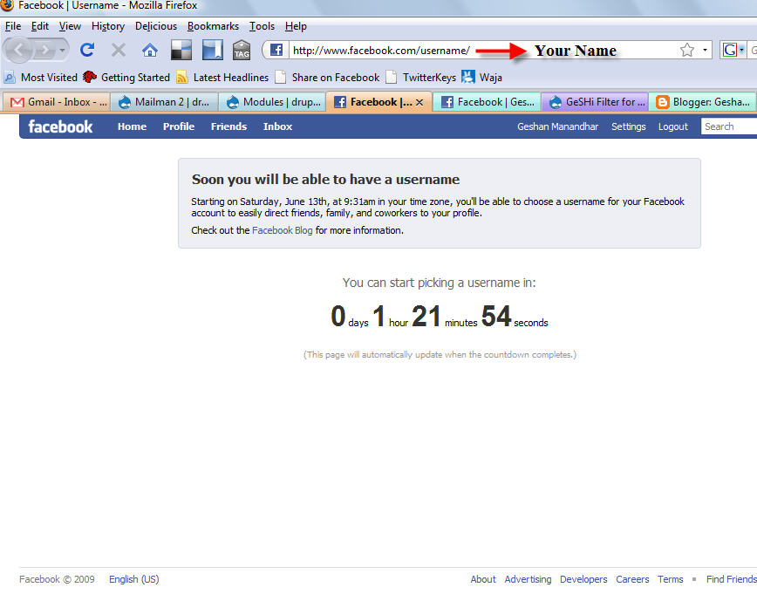Switch to the GeSHi Filter tab
The image size is (757, 601).
[596, 102]
